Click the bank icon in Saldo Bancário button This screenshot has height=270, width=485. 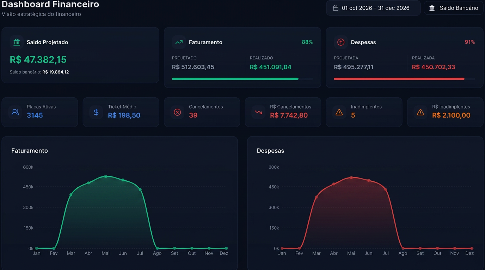pos(432,8)
